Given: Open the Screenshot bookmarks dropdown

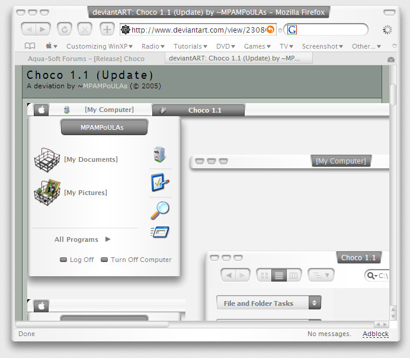Looking at the screenshot, I should click(x=322, y=46).
